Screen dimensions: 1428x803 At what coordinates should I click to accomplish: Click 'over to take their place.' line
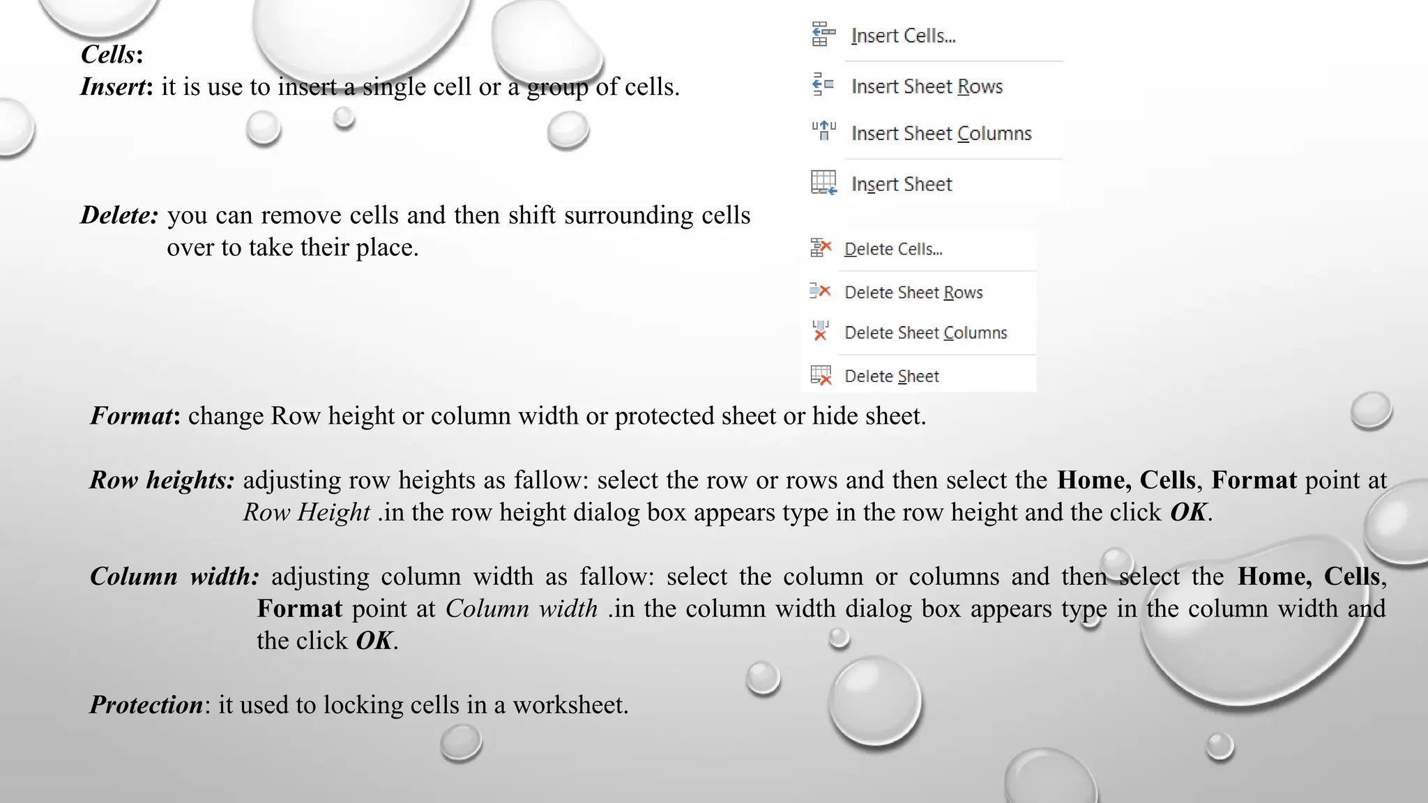(293, 247)
